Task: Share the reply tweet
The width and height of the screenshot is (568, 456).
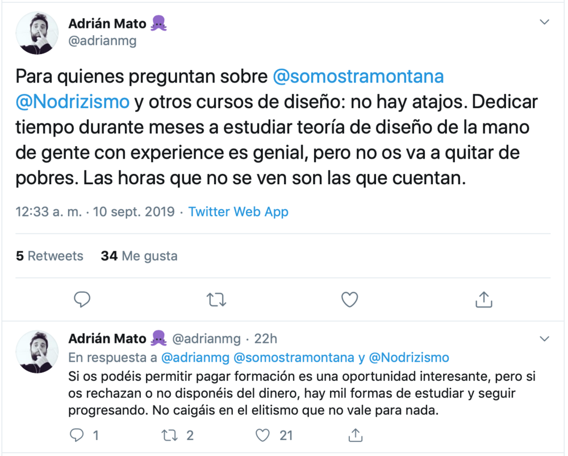Action: 355,436
